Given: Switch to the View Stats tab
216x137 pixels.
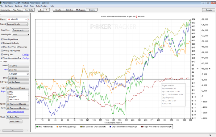Looking at the screenshot, I should pyautogui.click(x=29, y=10).
